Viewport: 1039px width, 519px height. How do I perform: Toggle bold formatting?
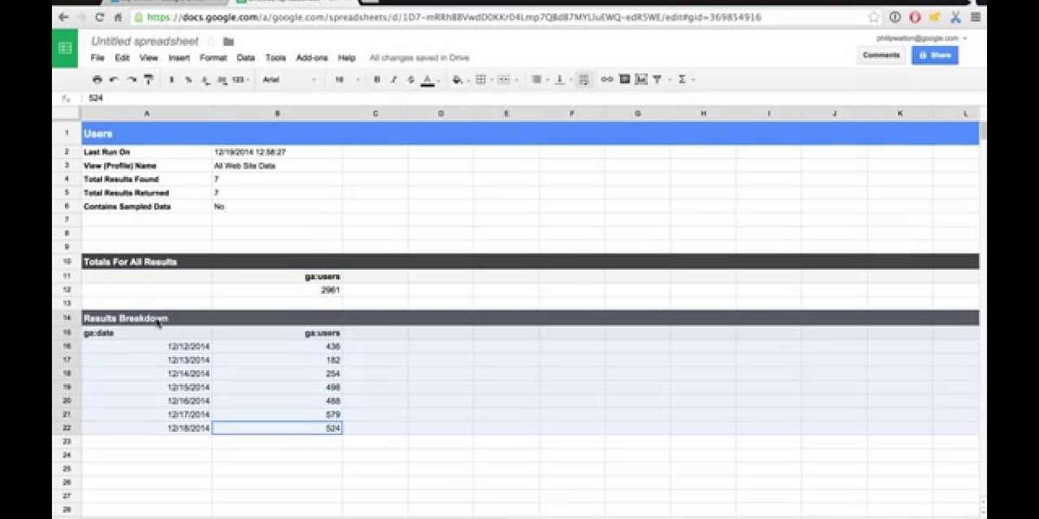coord(377,80)
